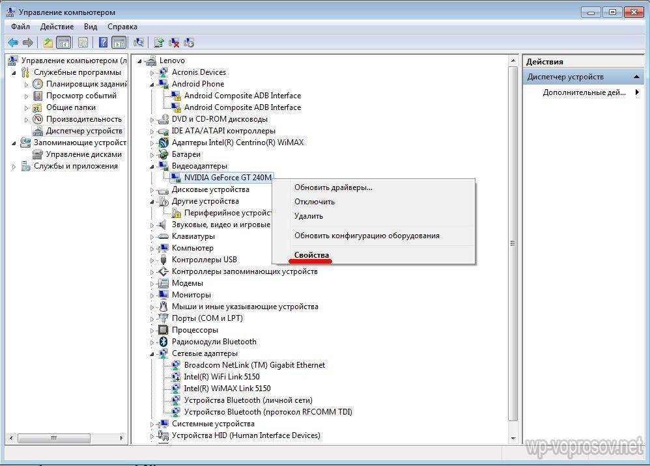Click the Uninstall device red X icon

[174, 43]
